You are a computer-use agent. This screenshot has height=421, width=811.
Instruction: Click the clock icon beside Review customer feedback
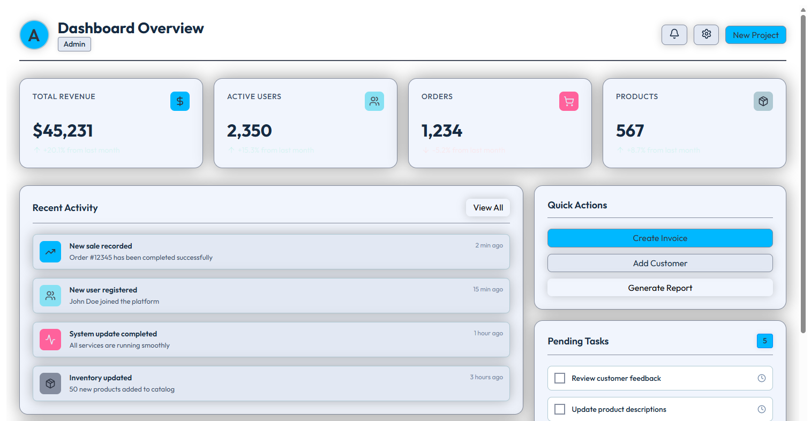(762, 378)
